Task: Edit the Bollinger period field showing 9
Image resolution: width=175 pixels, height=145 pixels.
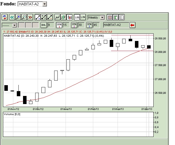Action: pyautogui.click(x=51, y=25)
